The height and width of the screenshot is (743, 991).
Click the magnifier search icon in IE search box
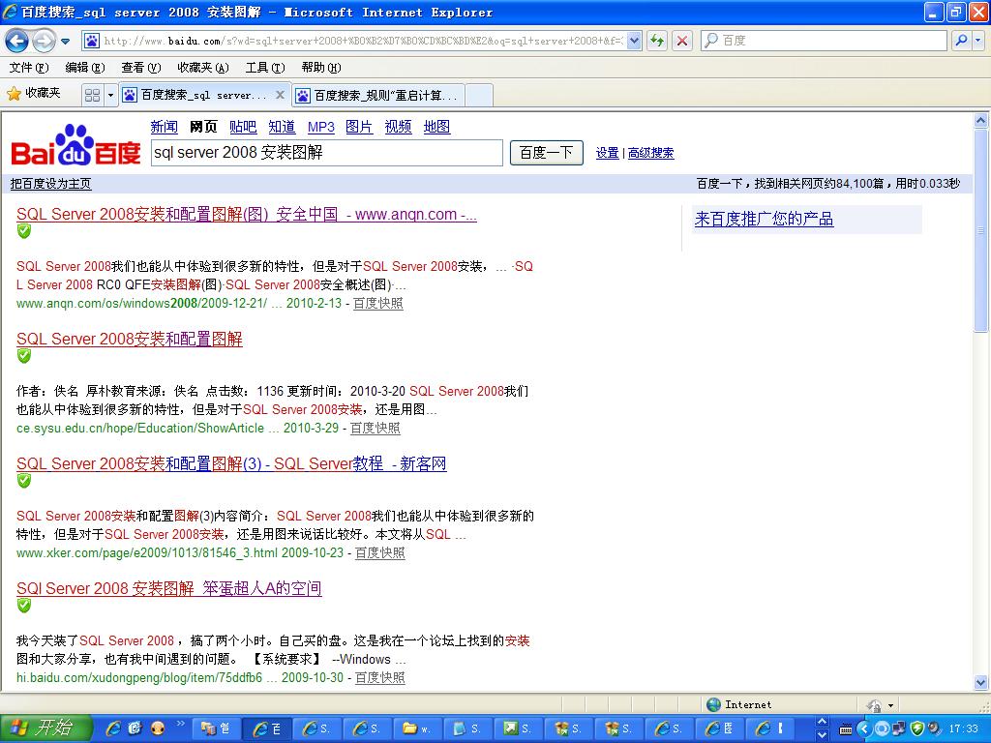(960, 41)
